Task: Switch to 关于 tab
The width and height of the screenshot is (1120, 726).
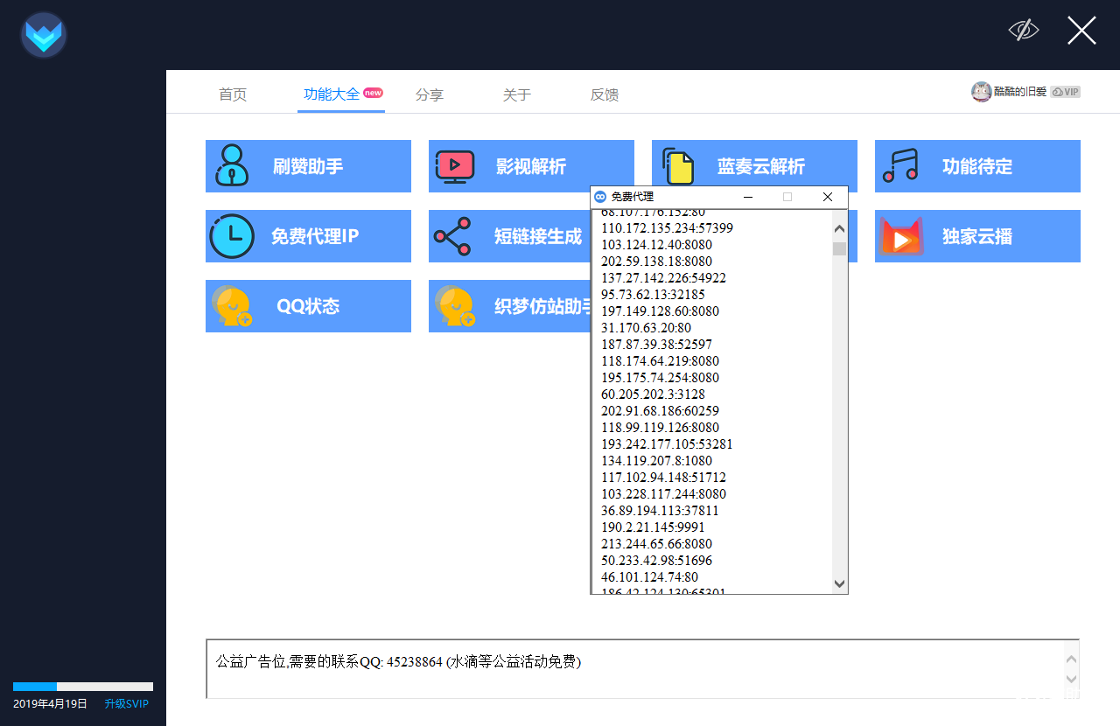Action: click(517, 94)
